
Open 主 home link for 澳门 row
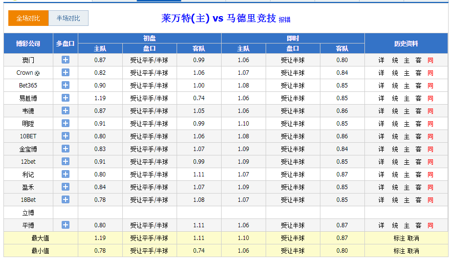tap(407, 60)
